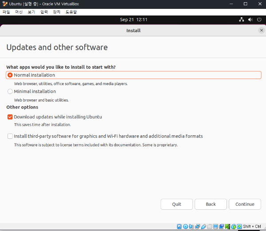
Task: Open the Ubuntu power menu icon
Action: click(259, 20)
